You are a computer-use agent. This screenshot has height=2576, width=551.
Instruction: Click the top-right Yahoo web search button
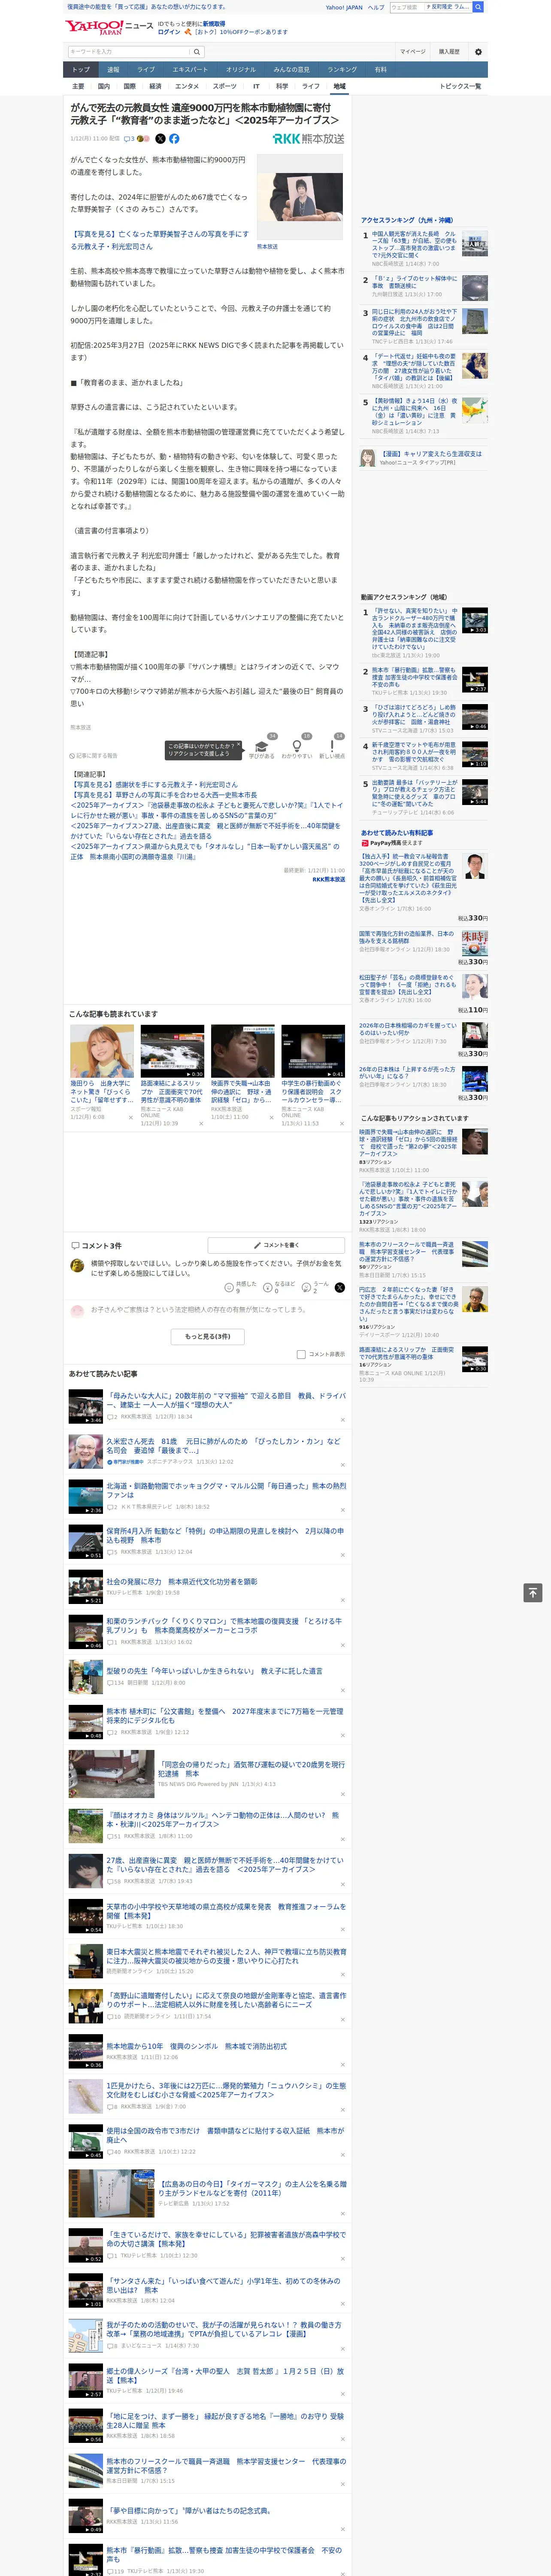click(478, 7)
